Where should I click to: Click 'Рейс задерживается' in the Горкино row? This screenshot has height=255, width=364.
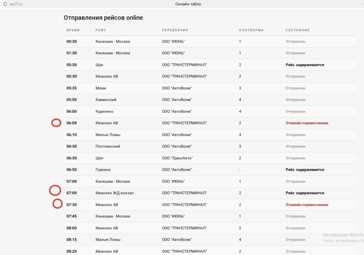(305, 170)
